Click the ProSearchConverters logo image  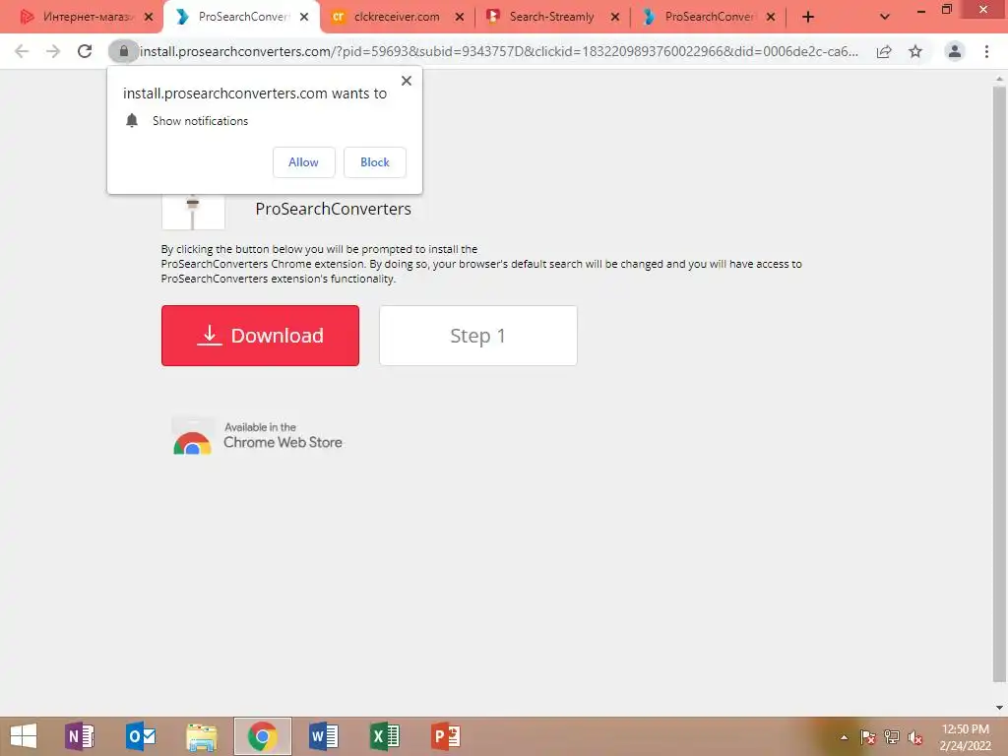[194, 211]
